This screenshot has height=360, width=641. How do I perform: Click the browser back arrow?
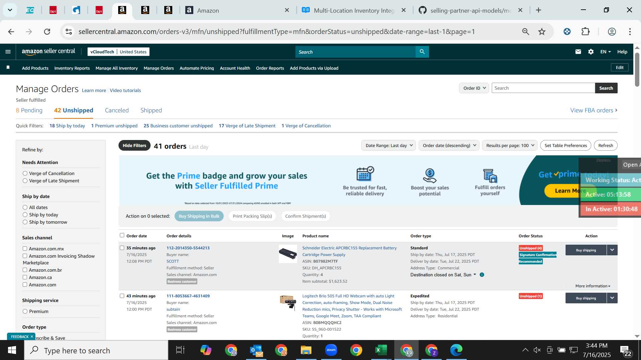click(x=11, y=32)
